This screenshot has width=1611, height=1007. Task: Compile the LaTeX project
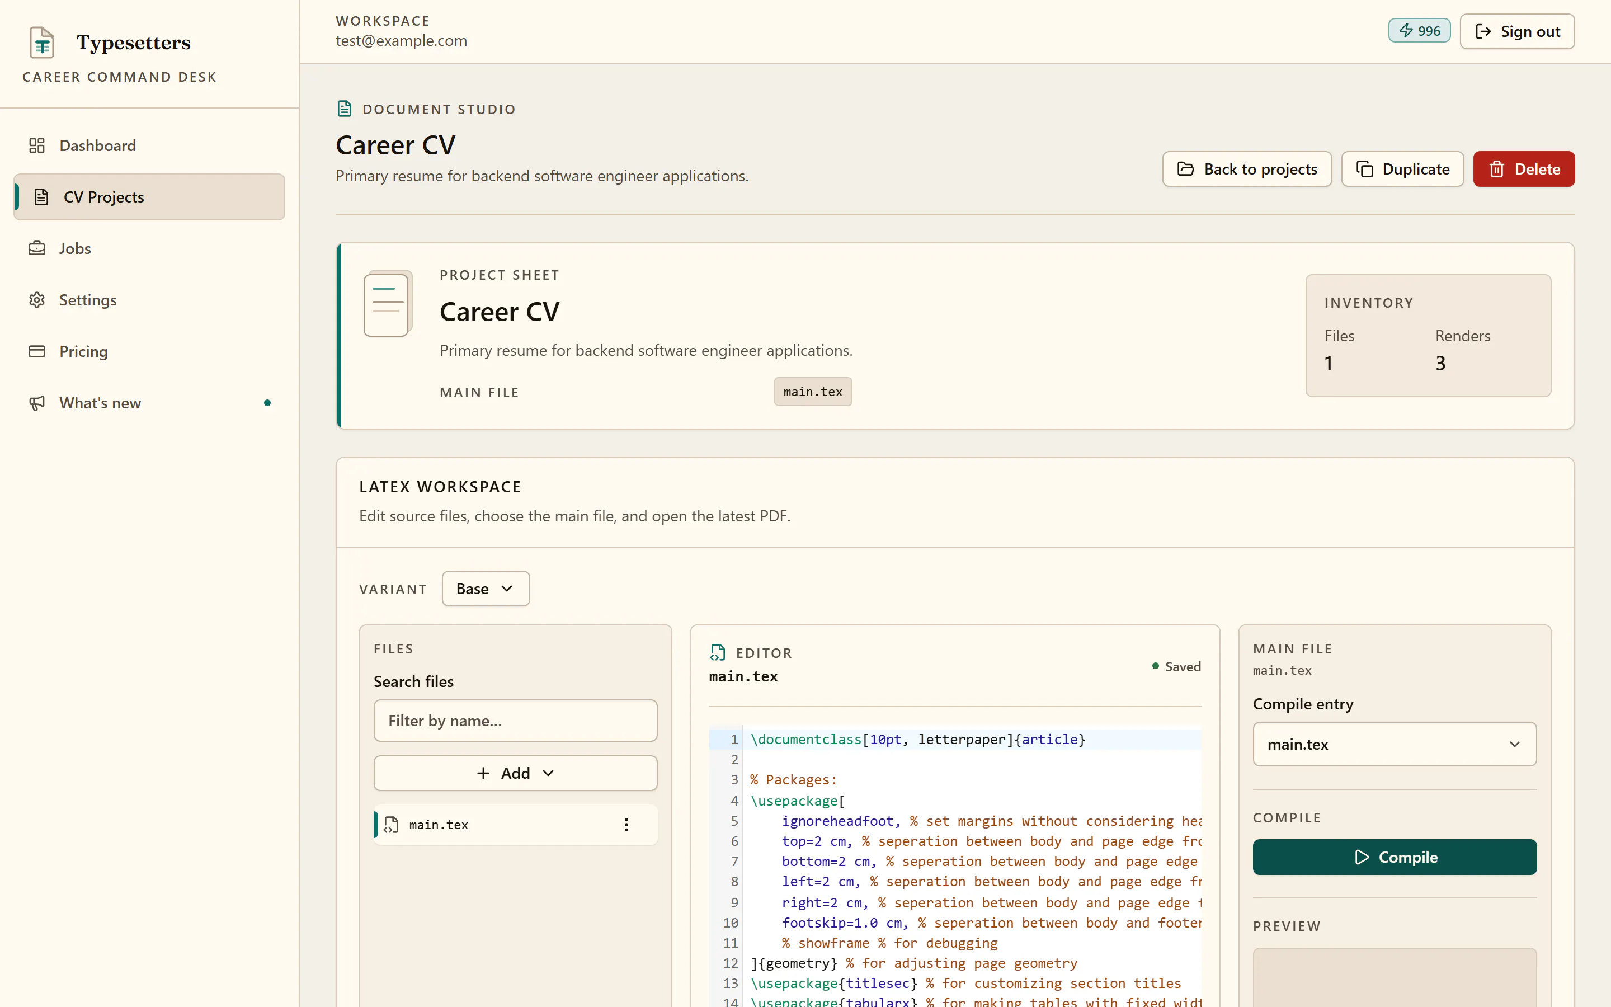1394,857
